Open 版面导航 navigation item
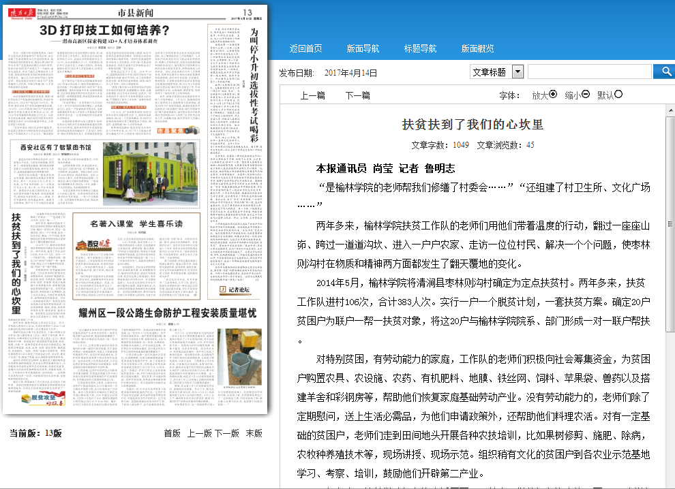Screen dimensions: 675x489 (x=363, y=48)
